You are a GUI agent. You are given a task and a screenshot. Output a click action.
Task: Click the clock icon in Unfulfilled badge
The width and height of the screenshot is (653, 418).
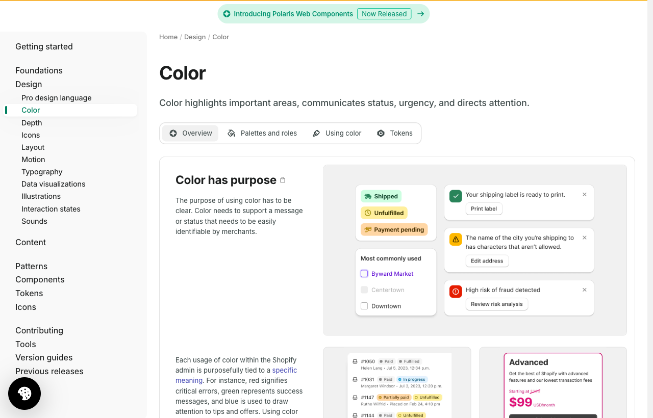(368, 213)
